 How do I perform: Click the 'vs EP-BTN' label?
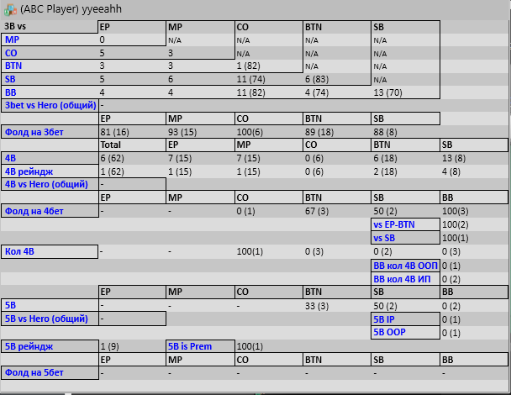[394, 224]
